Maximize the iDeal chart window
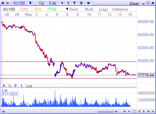 pos(148,3)
